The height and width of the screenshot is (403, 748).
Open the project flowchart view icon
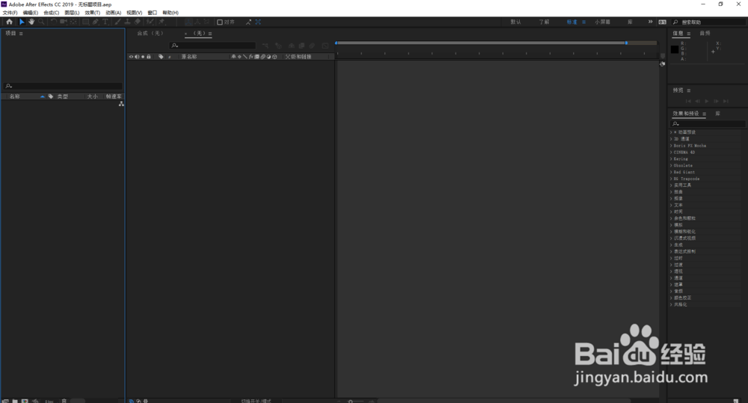(x=121, y=103)
